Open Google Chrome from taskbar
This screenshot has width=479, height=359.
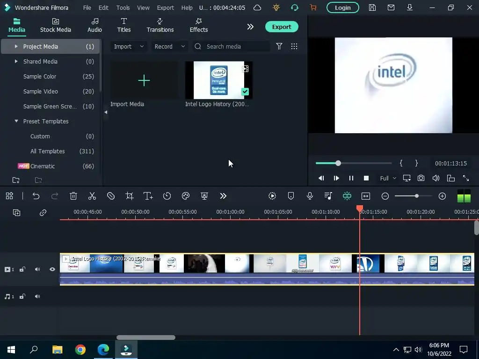[x=80, y=350]
